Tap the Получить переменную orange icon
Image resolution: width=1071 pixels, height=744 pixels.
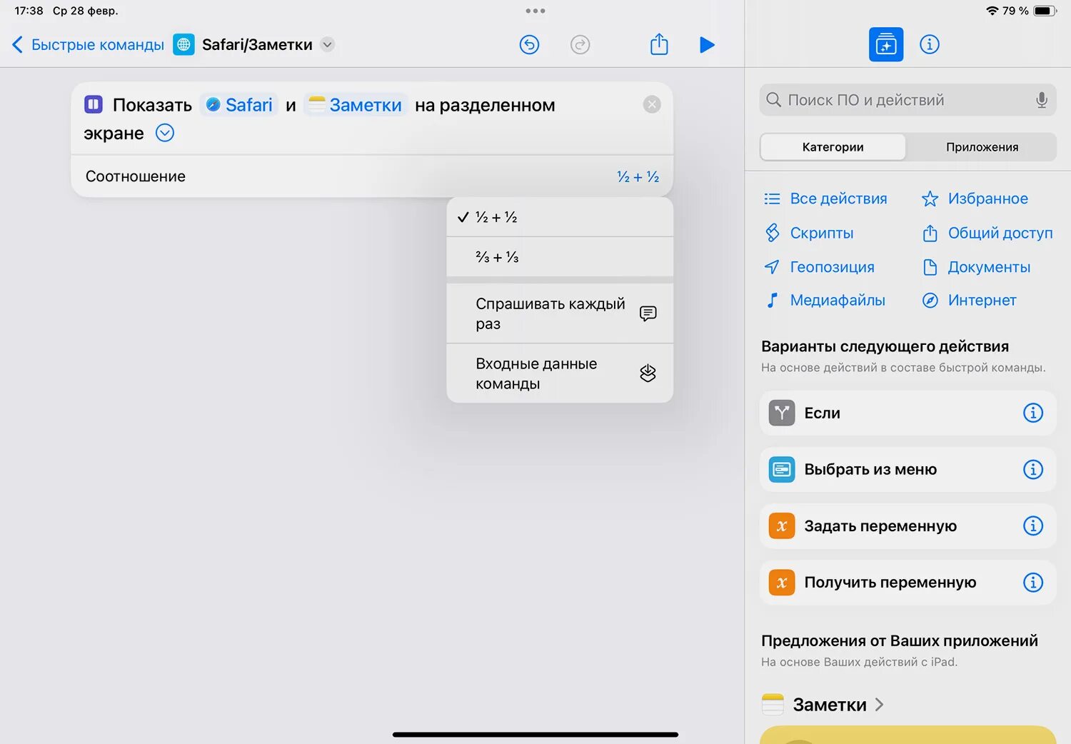782,582
